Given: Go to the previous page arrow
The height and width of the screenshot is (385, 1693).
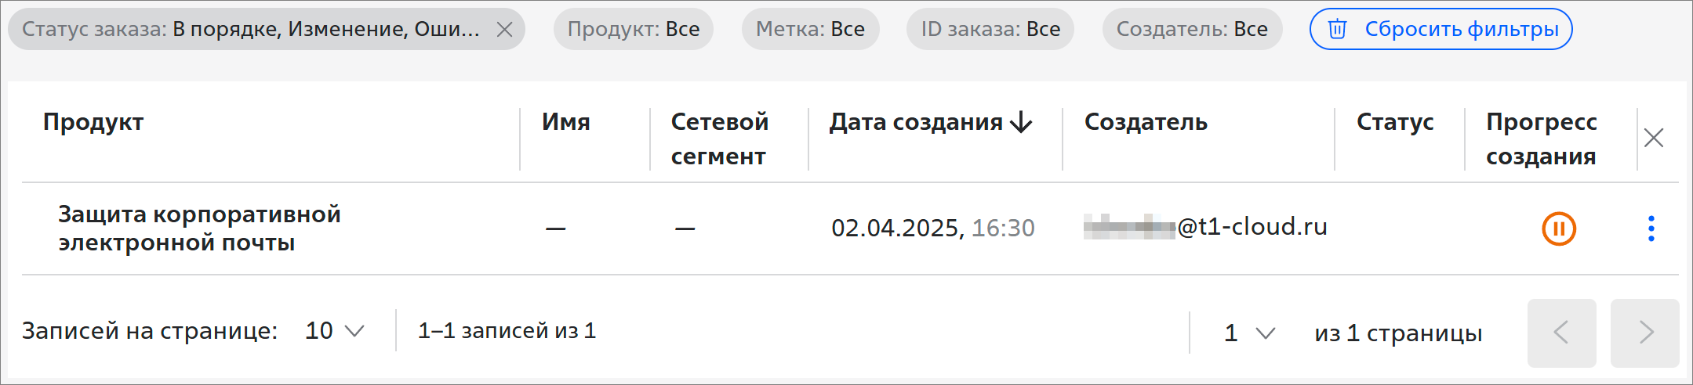Looking at the screenshot, I should pos(1561,333).
